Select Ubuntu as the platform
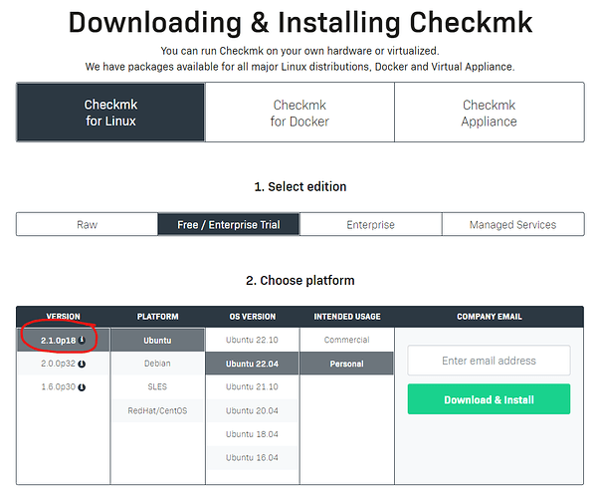Image resolution: width=597 pixels, height=498 pixels. tap(157, 340)
